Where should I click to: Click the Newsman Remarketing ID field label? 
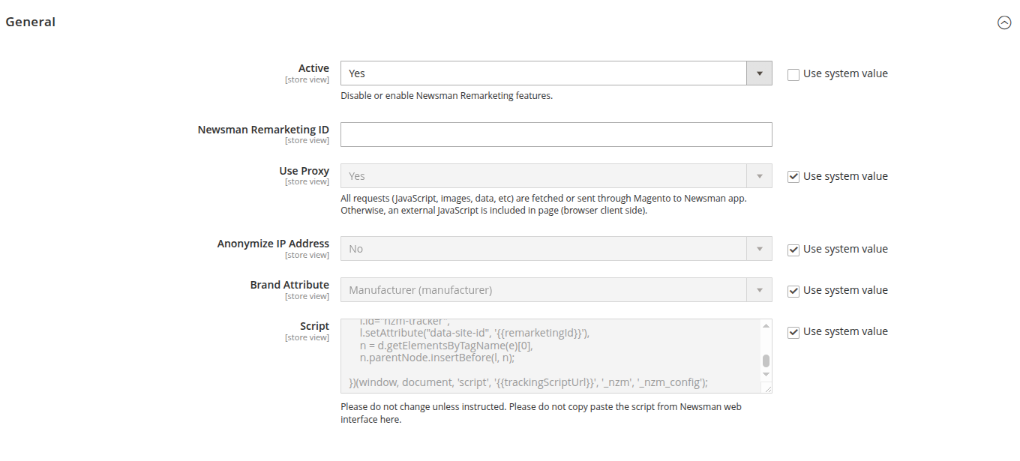(263, 130)
